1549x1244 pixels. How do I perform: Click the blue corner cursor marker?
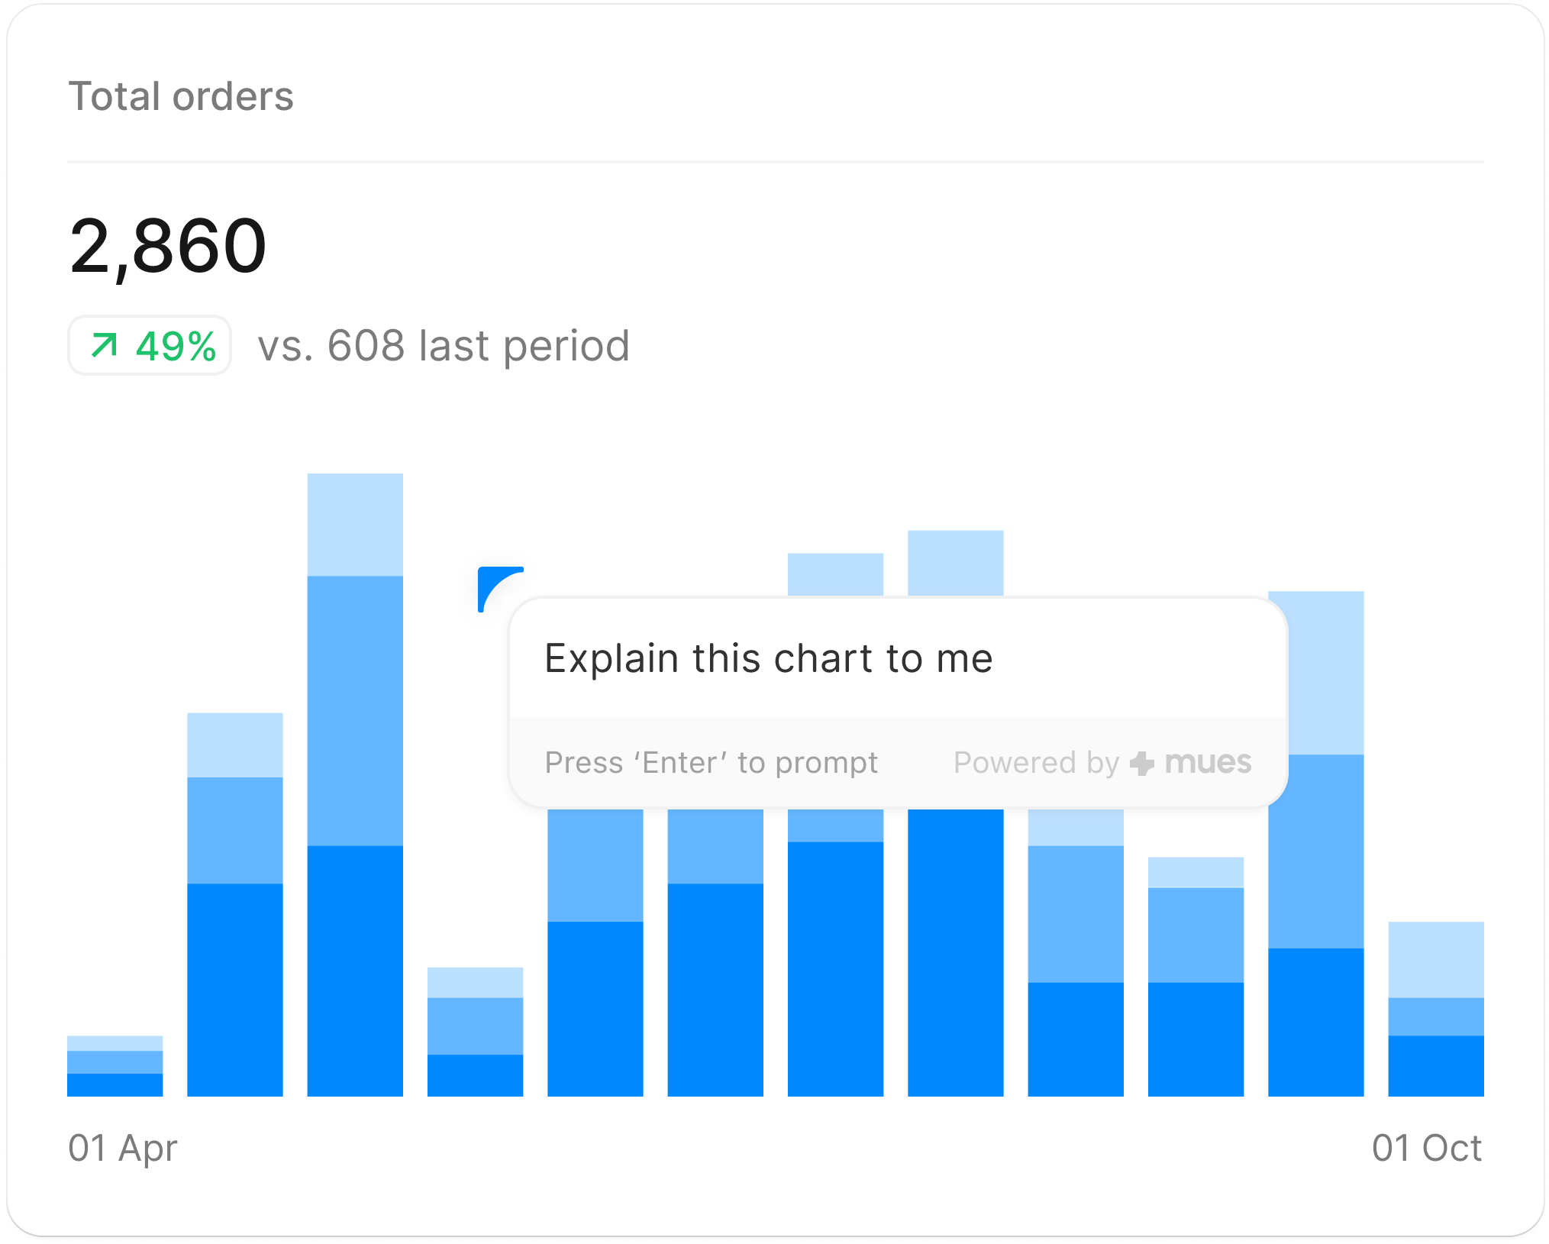[x=496, y=586]
